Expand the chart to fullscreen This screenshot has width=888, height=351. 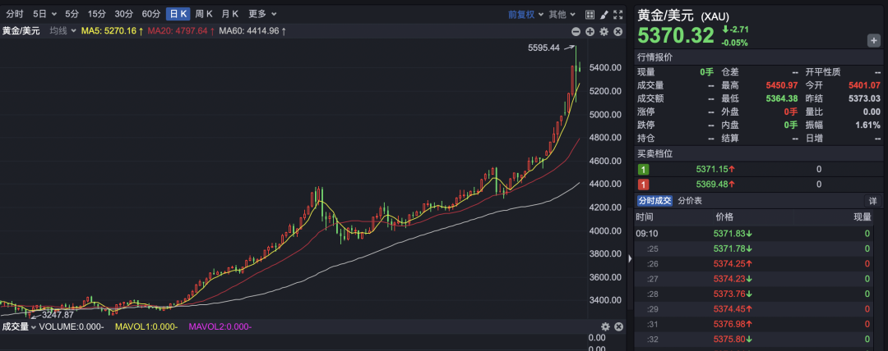click(x=618, y=14)
